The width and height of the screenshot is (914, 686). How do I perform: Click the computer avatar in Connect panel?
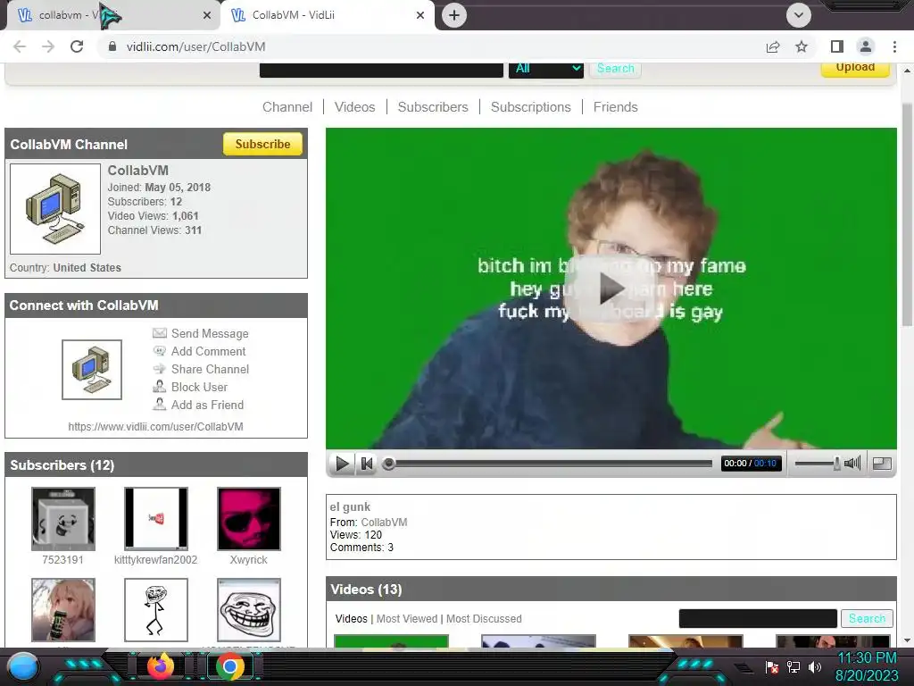[92, 370]
